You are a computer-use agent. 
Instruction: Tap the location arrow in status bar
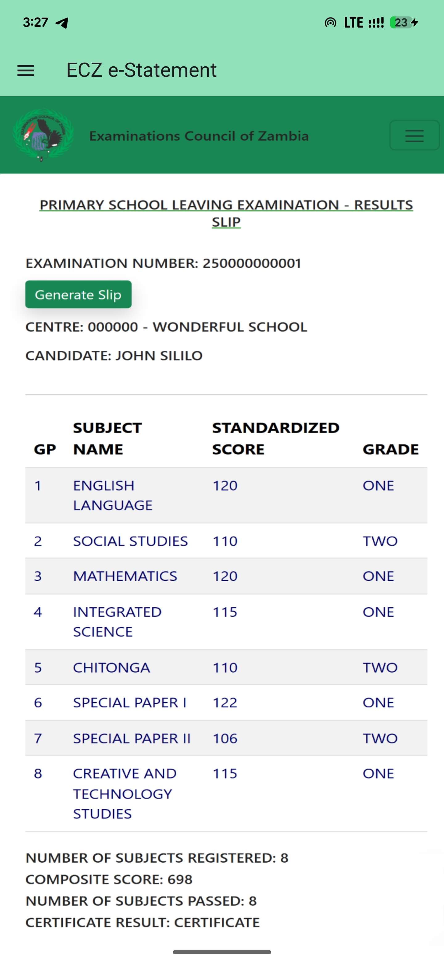point(62,23)
